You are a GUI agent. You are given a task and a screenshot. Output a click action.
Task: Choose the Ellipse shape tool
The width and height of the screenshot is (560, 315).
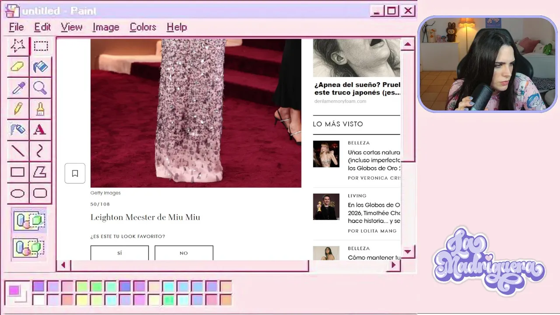click(x=18, y=193)
